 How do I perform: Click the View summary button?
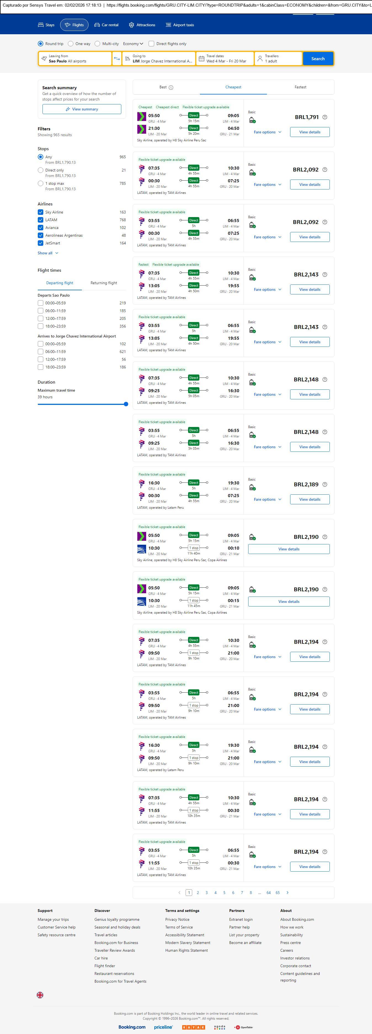pyautogui.click(x=82, y=109)
